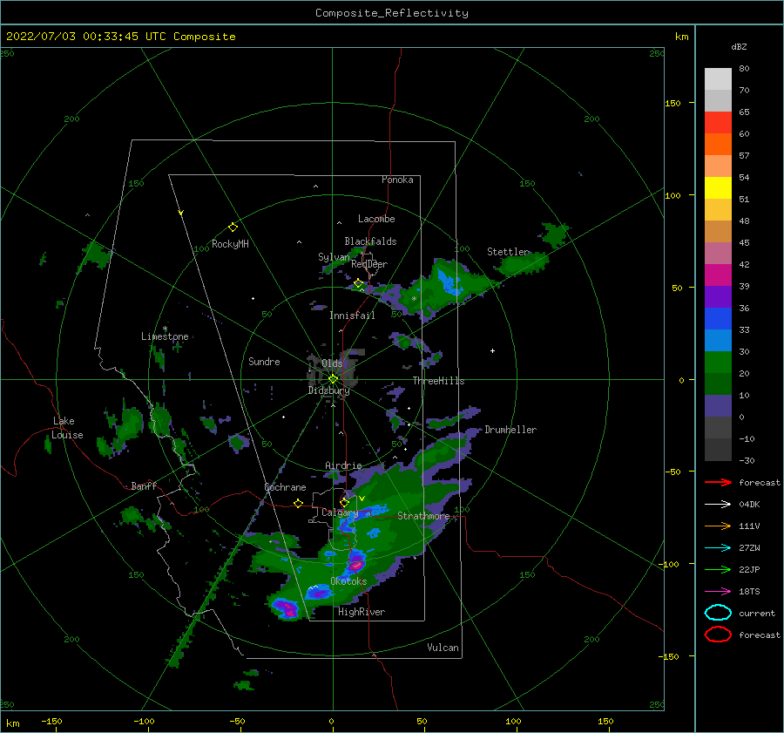This screenshot has height=733, width=784.
Task: Click the white plus marker east of ThreeHills
Action: (492, 350)
